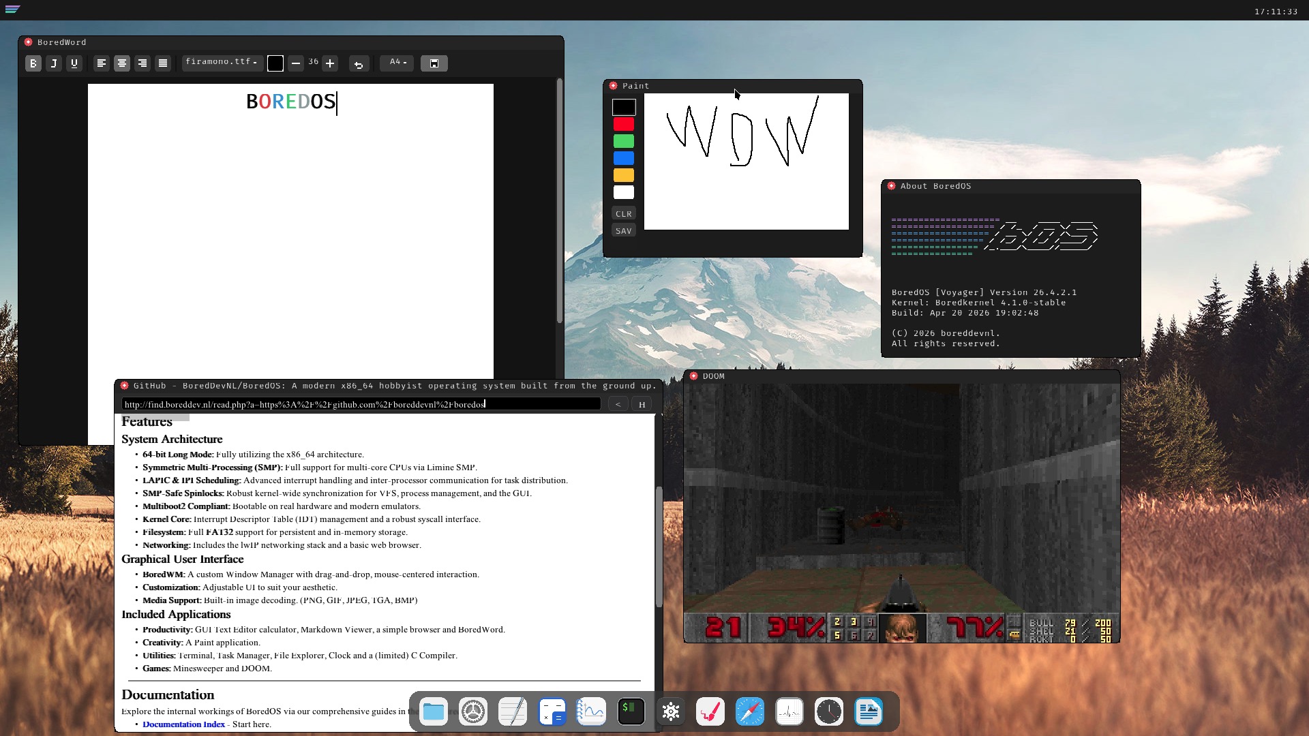The image size is (1309, 736).
Task: Launch BoredWord document dock icon
Action: [x=869, y=712]
